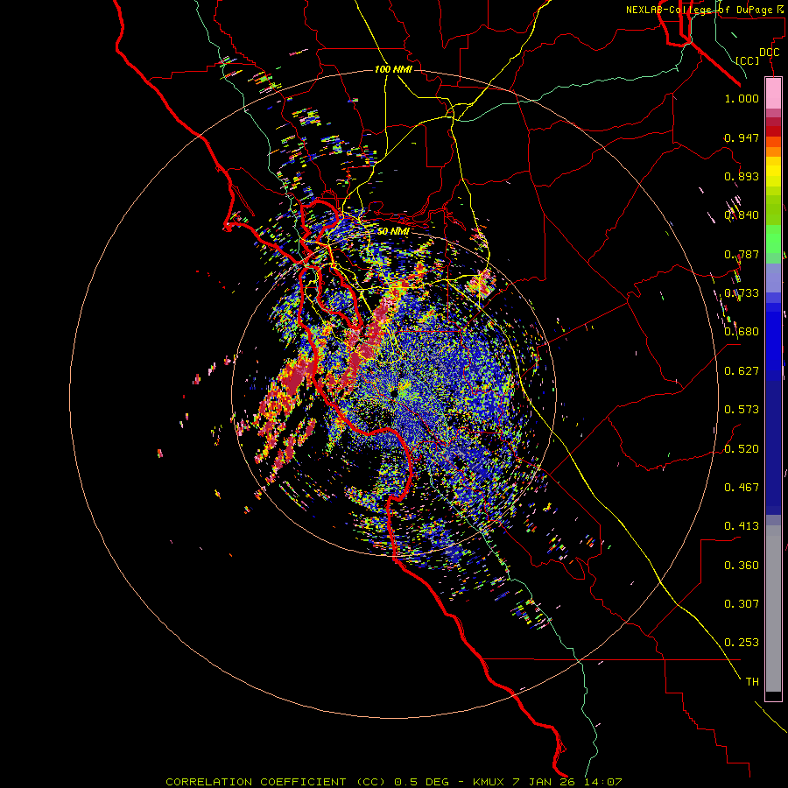This screenshot has height=788, width=788.
Task: Click the 0.627 legend value
Action: click(x=742, y=371)
